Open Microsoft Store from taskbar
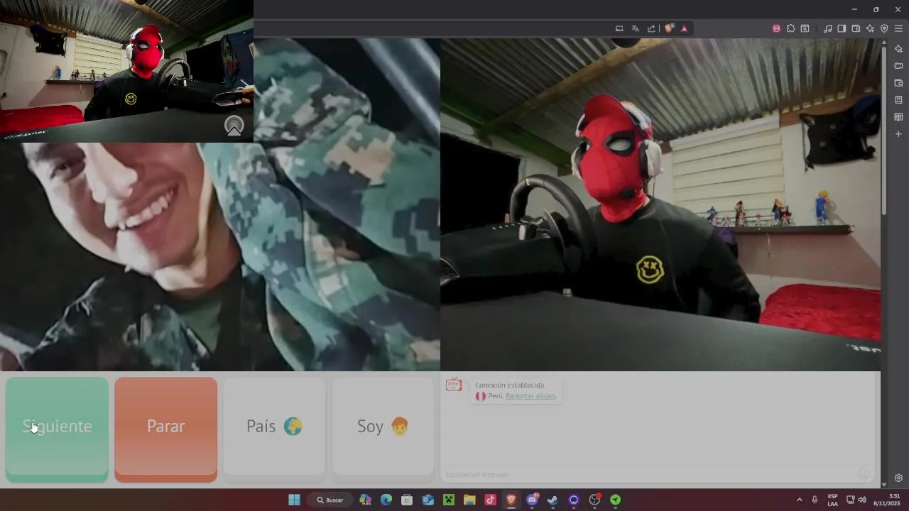909x511 pixels. [407, 500]
